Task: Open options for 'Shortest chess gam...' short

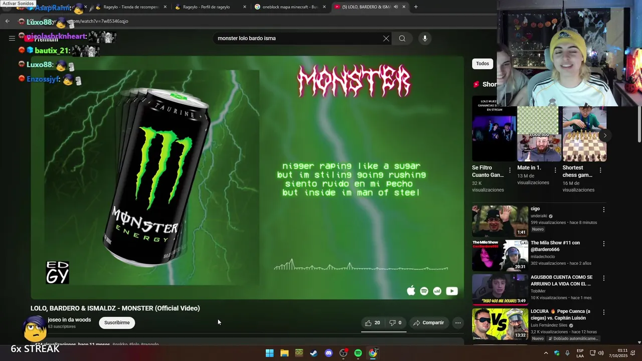Action: click(x=600, y=170)
